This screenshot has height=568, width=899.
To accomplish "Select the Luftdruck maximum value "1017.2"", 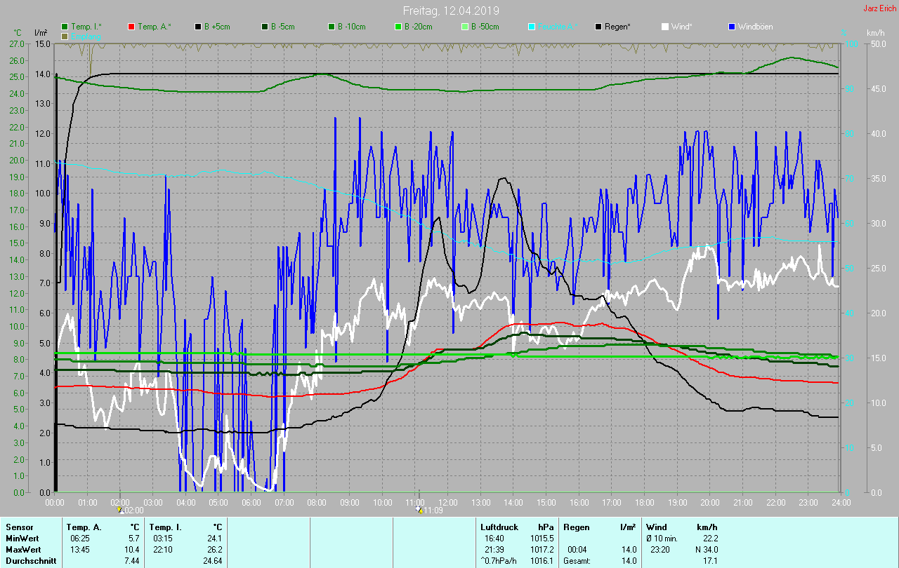I will (541, 549).
